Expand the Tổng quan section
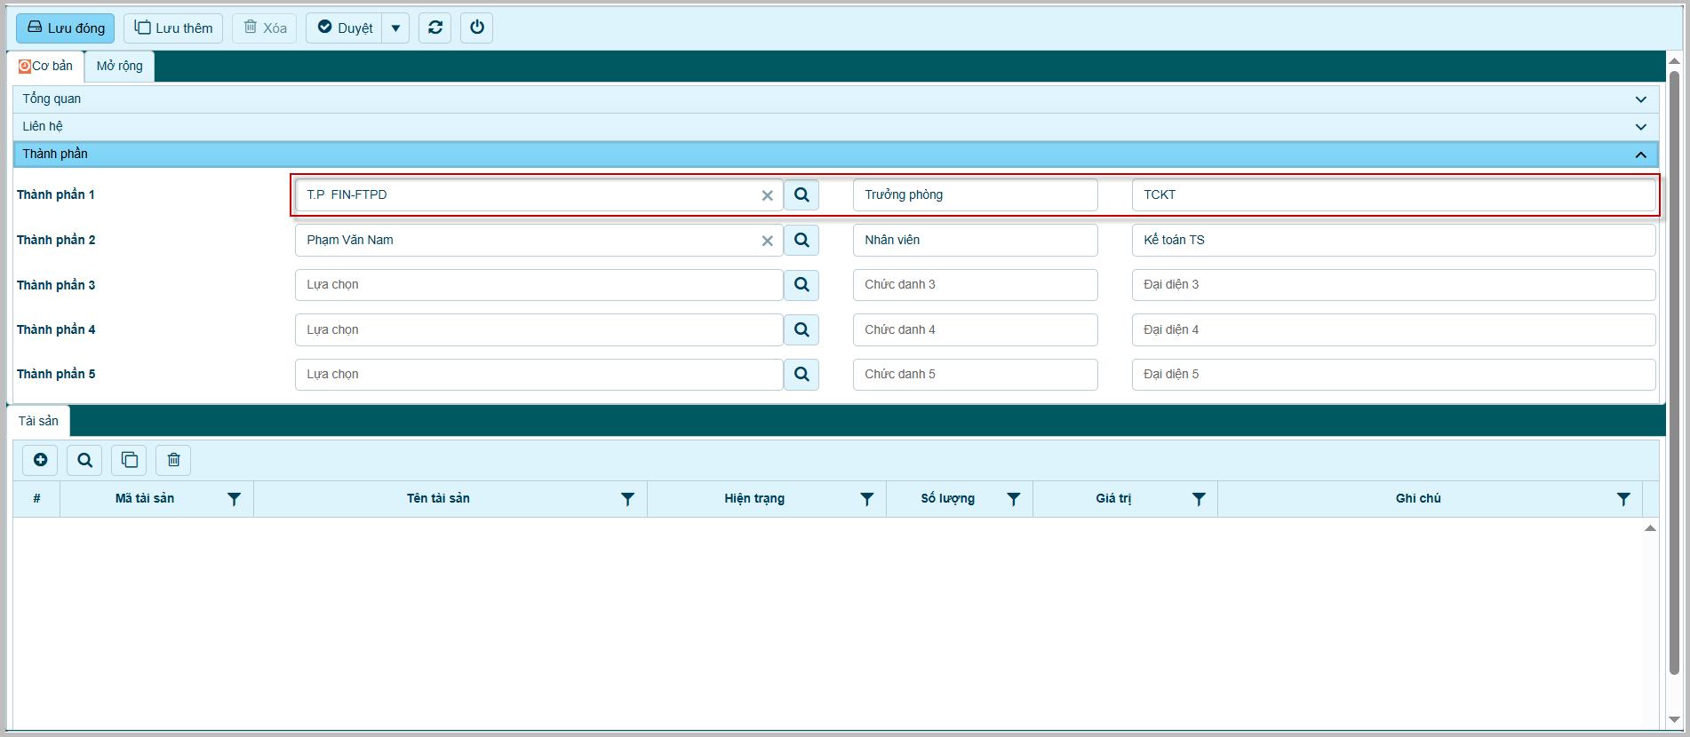1690x737 pixels. (x=1640, y=99)
